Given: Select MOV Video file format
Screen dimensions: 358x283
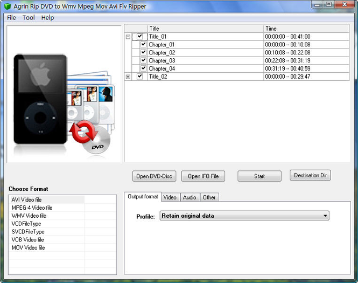Looking at the screenshot, I should (29, 247).
